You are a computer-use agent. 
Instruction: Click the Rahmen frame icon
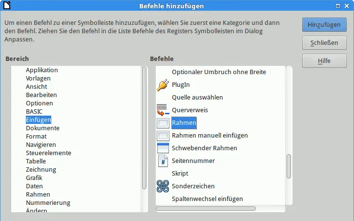click(x=162, y=123)
